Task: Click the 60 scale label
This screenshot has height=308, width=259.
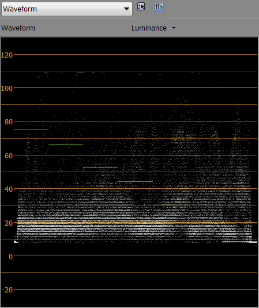Action: 9,156
